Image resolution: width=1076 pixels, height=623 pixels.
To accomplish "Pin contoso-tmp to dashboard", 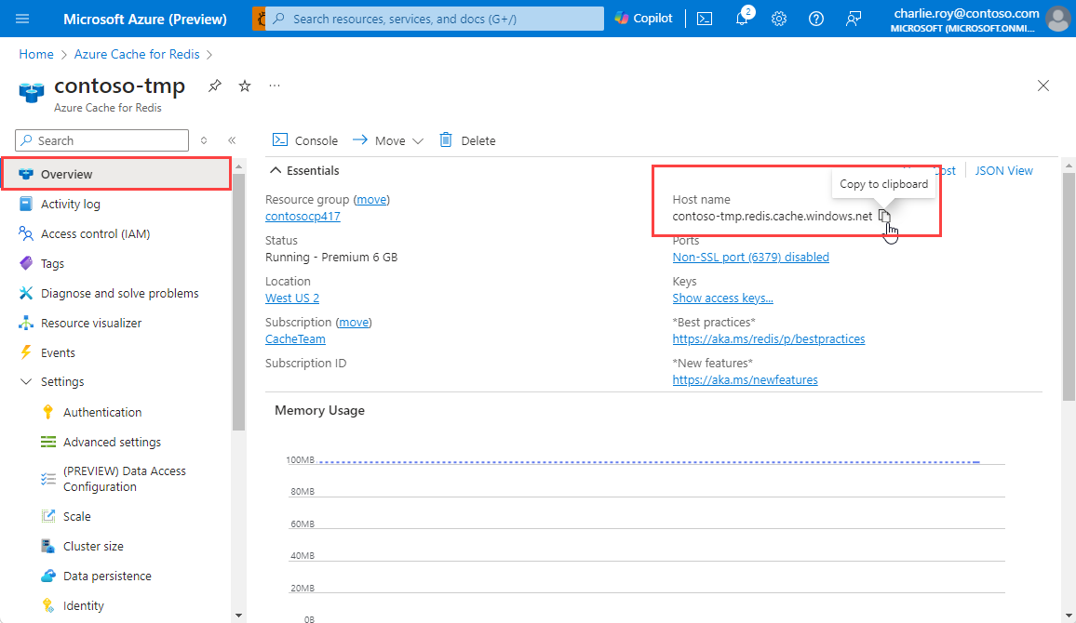I will pyautogui.click(x=215, y=86).
